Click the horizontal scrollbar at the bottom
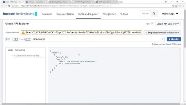 click(91, 104)
